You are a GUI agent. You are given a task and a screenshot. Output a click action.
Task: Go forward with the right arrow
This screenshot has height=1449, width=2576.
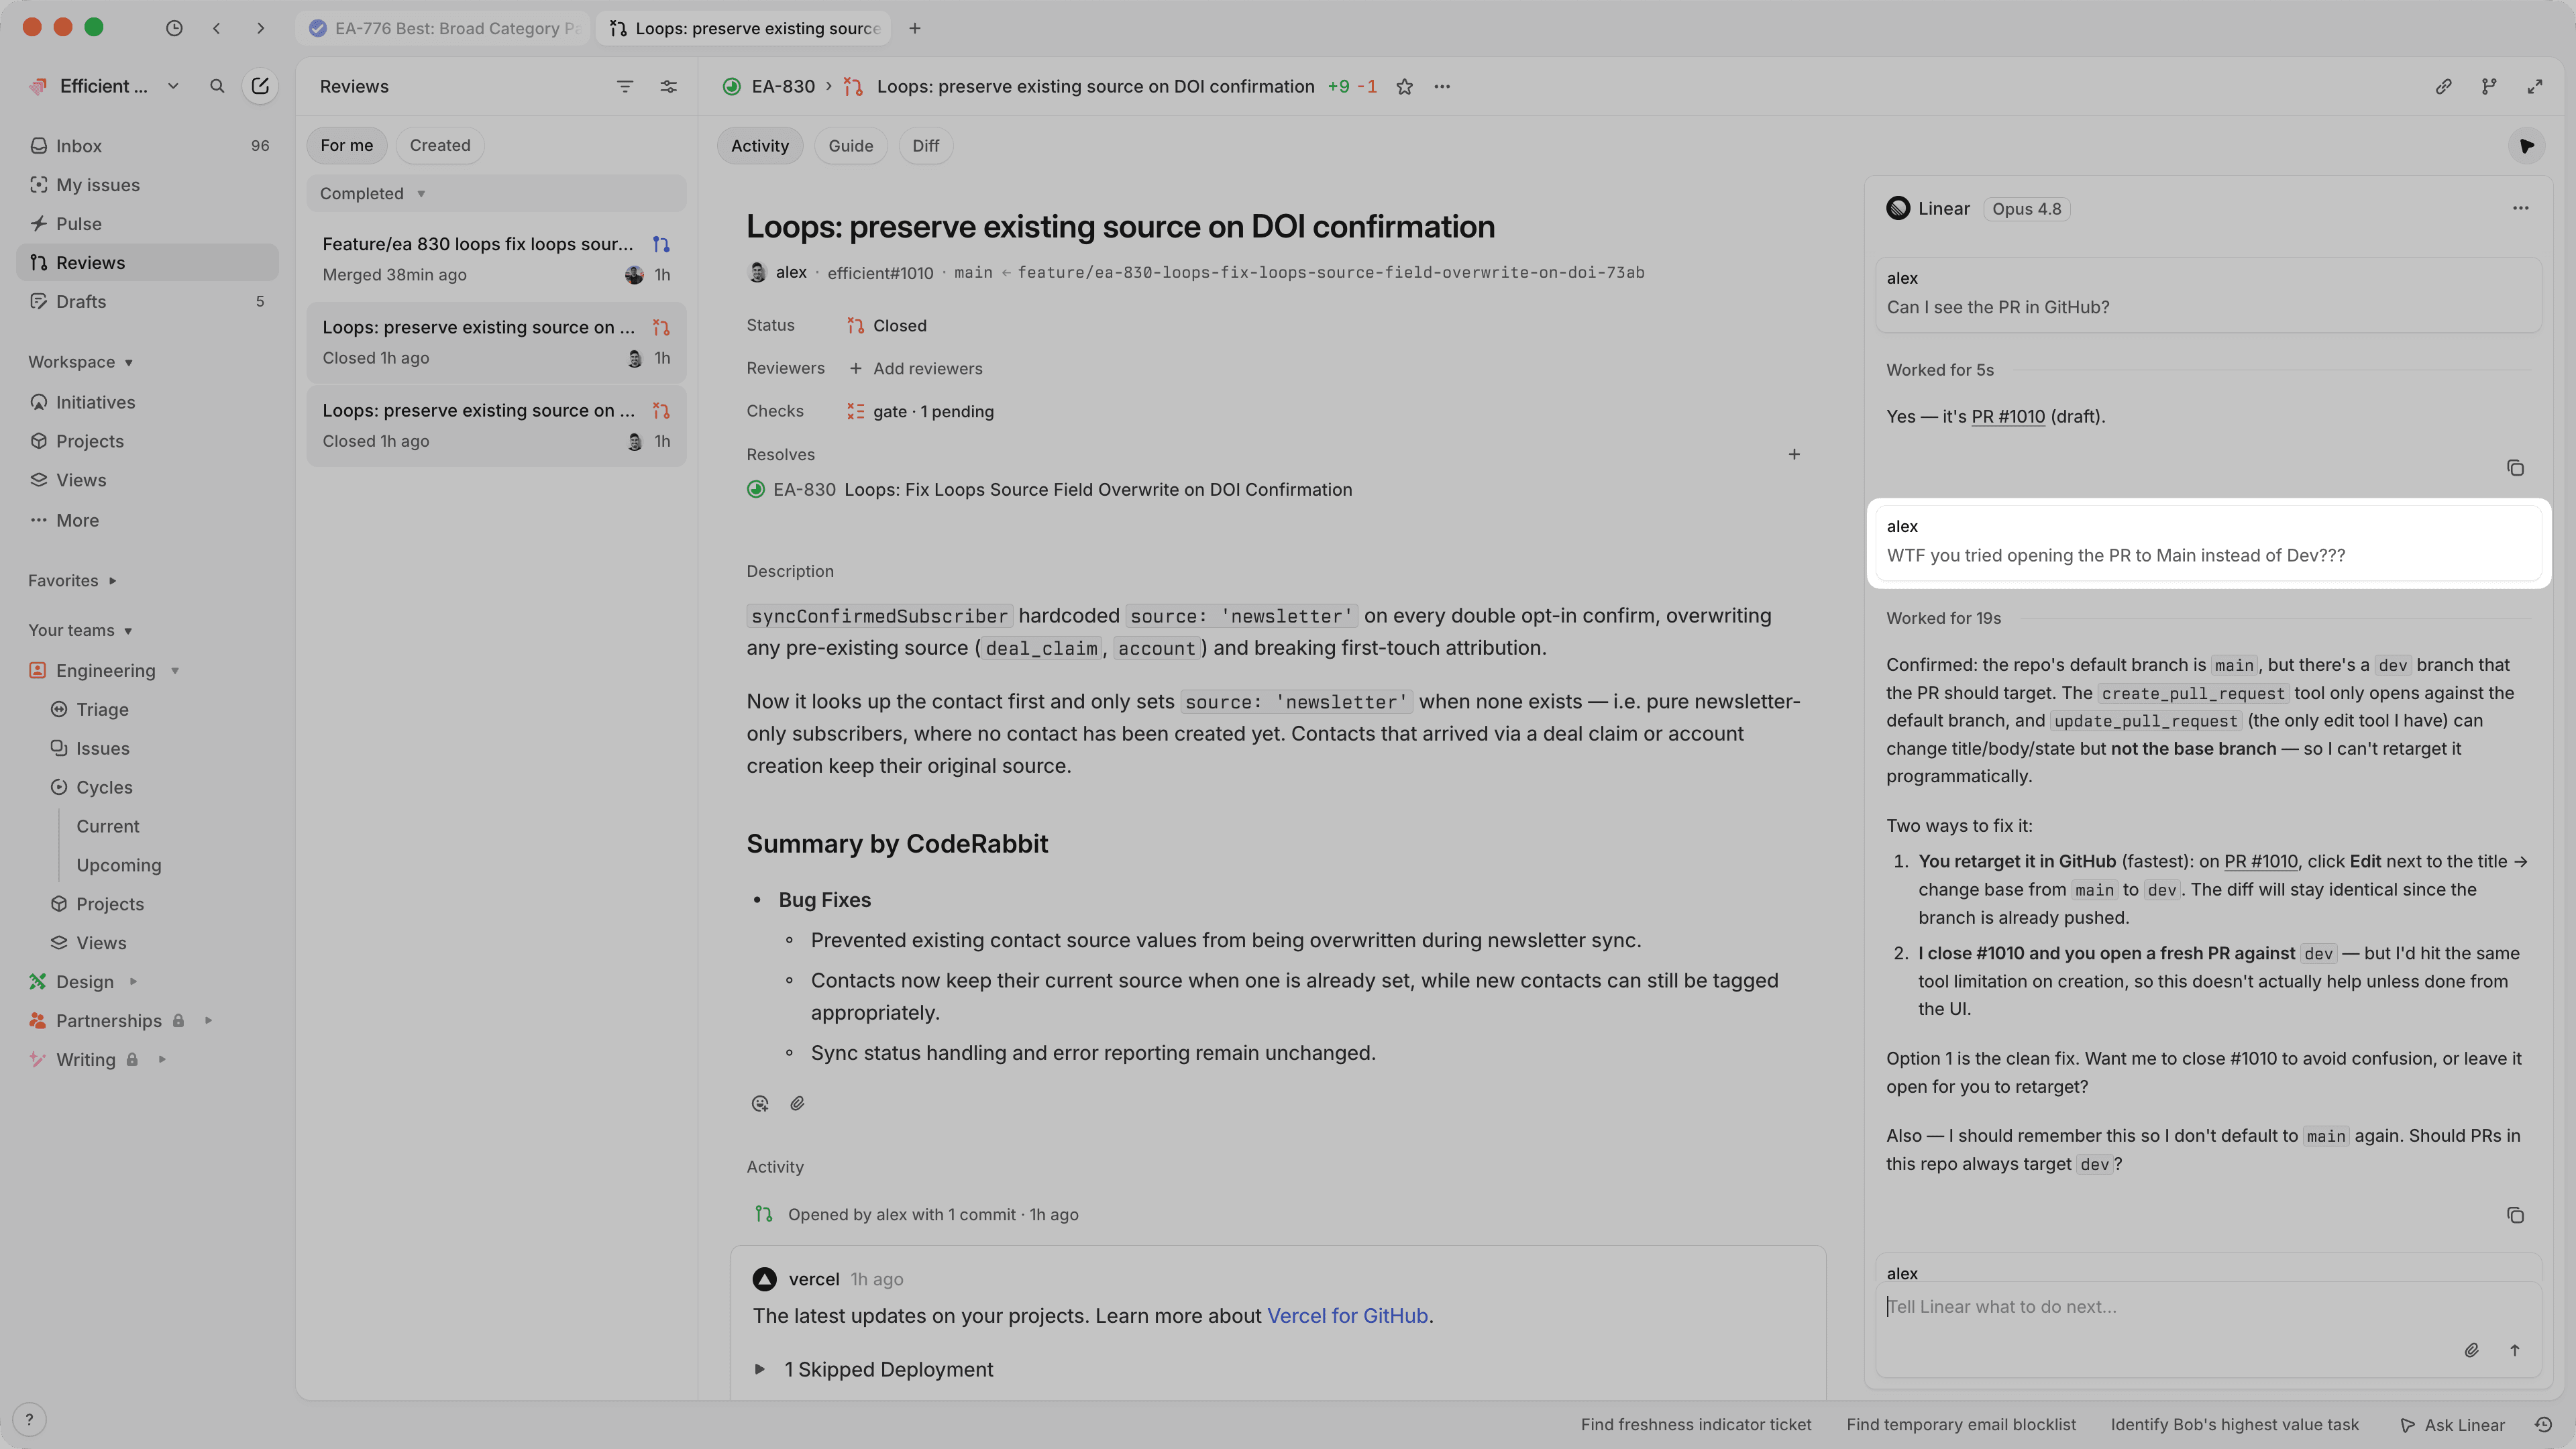point(260,28)
